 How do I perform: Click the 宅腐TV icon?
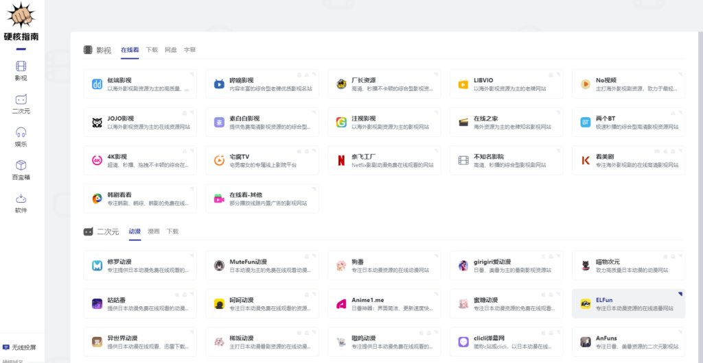(219, 160)
